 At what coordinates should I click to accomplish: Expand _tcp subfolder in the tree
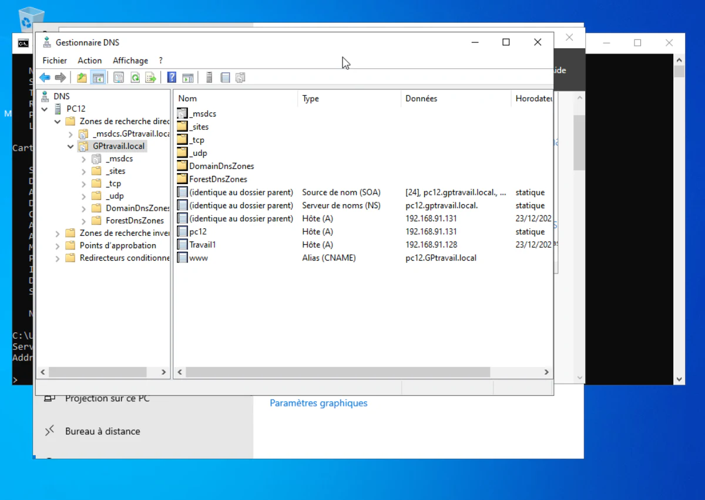pyautogui.click(x=83, y=184)
